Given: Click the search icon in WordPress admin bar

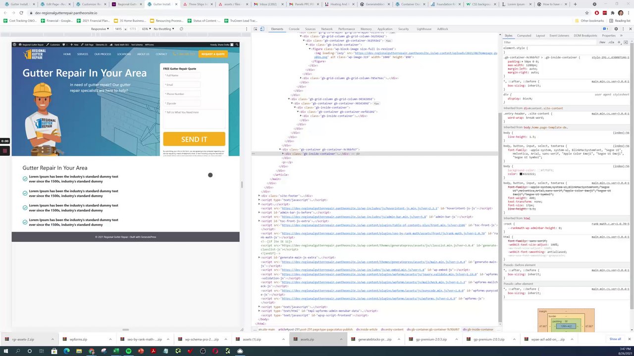Looking at the screenshot, I should [x=237, y=44].
